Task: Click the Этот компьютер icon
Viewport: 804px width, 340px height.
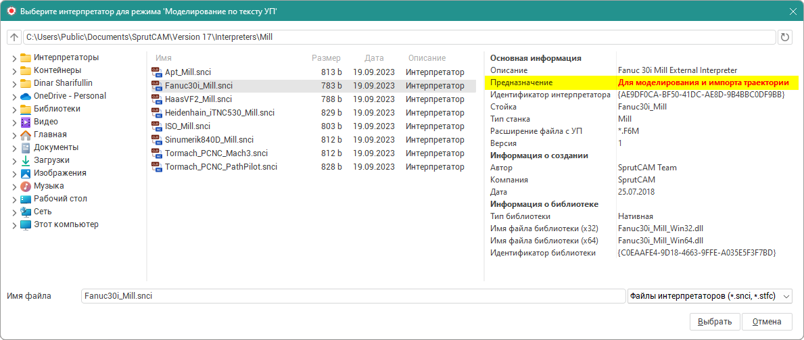Action: (26, 224)
